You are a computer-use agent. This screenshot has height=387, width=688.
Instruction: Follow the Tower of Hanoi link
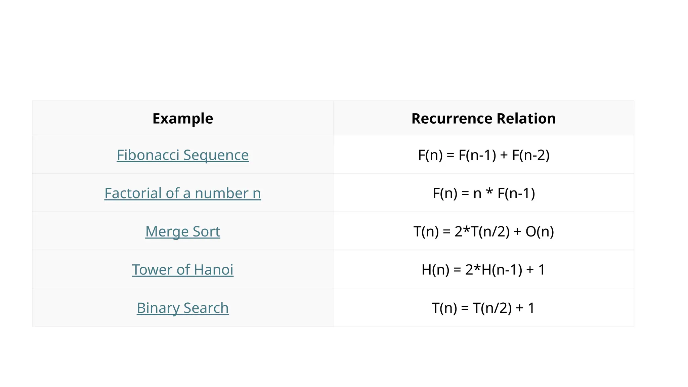[x=182, y=269]
